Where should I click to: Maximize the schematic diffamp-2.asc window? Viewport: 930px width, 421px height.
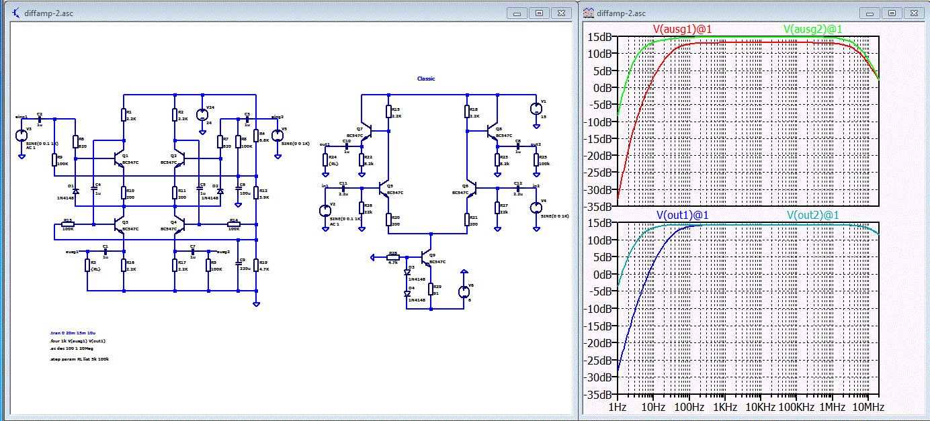click(x=539, y=13)
